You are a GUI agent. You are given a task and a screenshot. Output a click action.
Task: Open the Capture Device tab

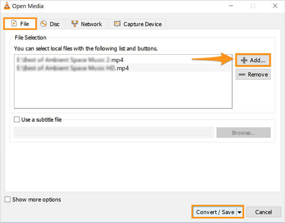138,24
